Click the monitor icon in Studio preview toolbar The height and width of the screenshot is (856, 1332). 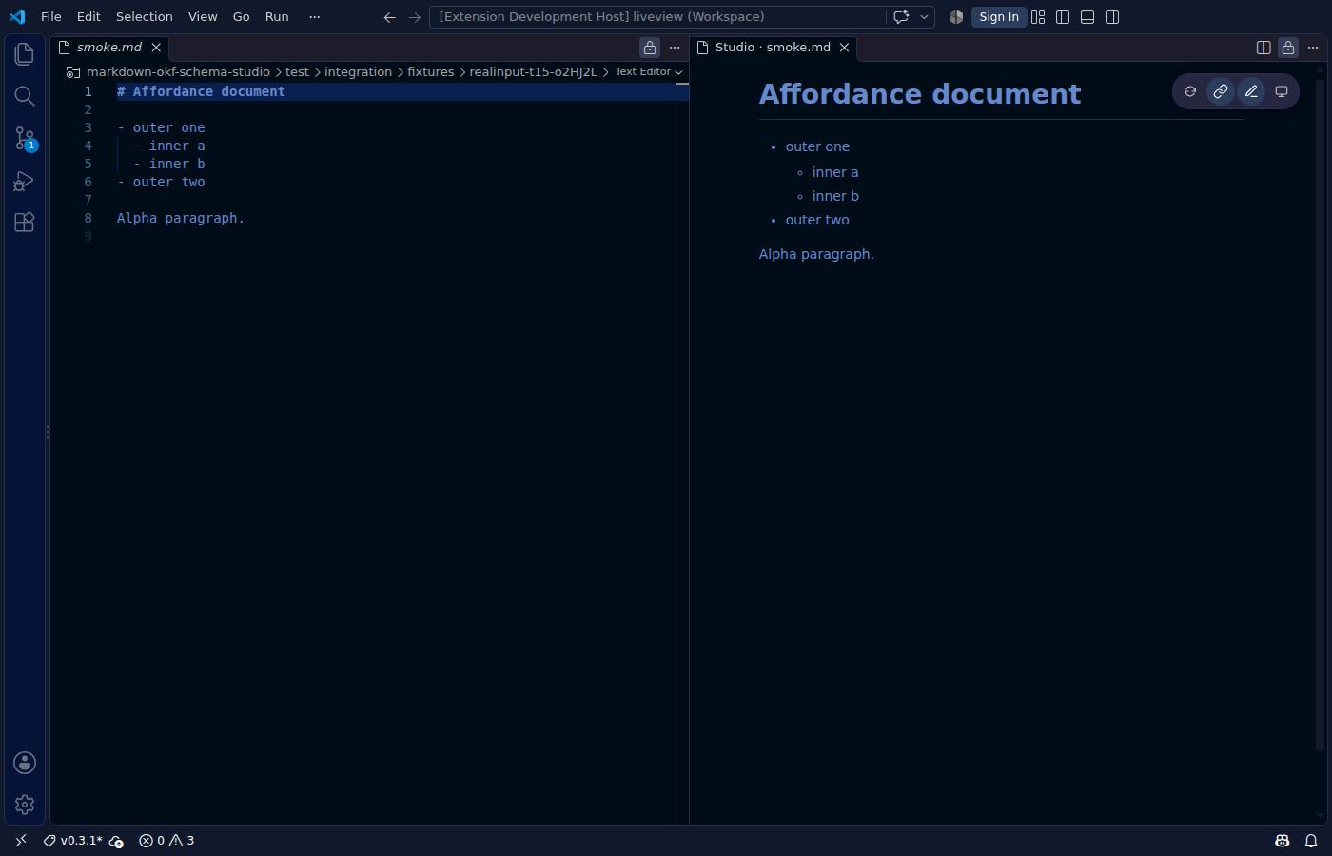click(x=1282, y=91)
